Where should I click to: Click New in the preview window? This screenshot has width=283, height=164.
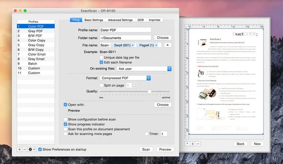[x=257, y=144]
